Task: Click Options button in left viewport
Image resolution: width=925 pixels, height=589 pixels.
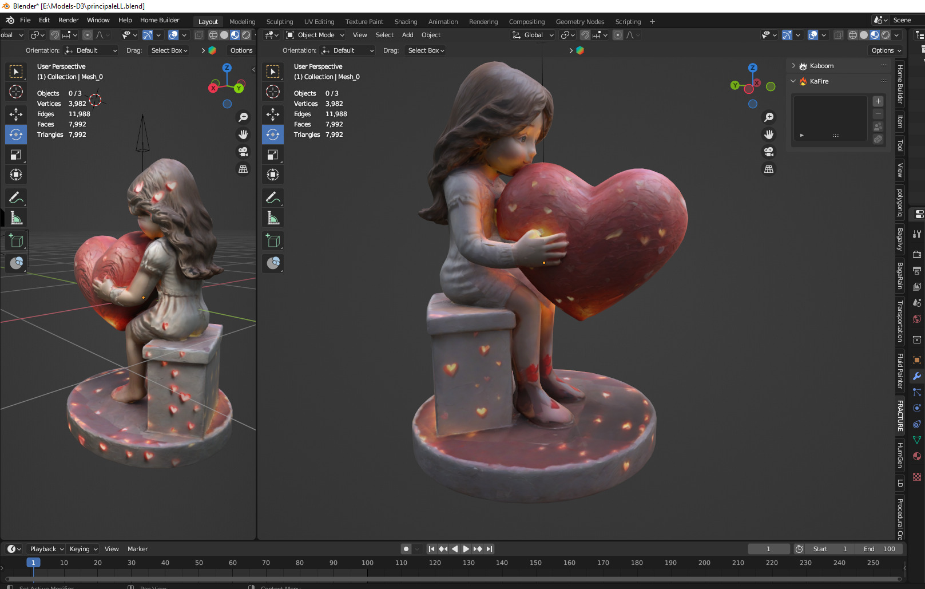Action: (x=241, y=50)
